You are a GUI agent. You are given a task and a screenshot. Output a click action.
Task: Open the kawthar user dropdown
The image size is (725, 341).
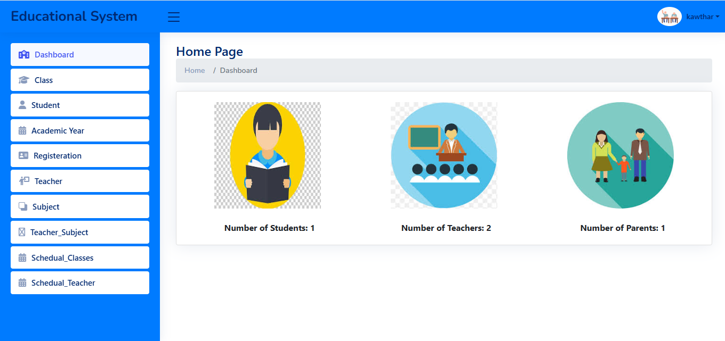click(703, 17)
